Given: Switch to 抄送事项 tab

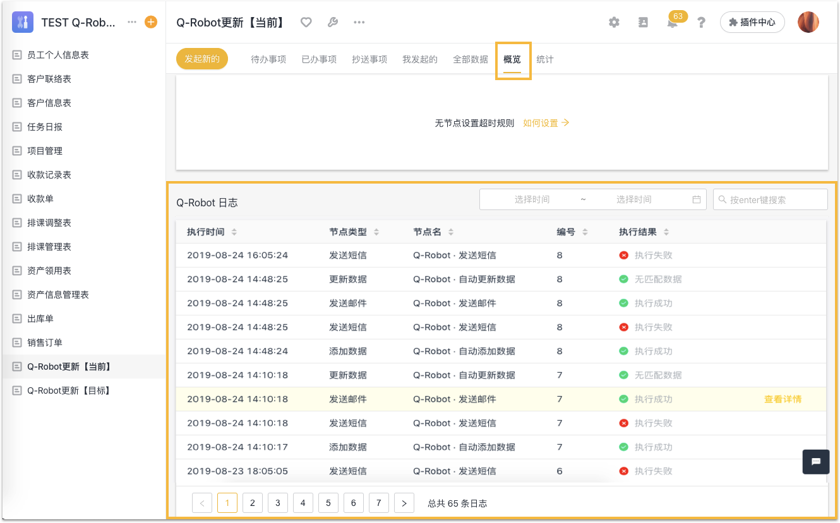Looking at the screenshot, I should click(x=369, y=59).
